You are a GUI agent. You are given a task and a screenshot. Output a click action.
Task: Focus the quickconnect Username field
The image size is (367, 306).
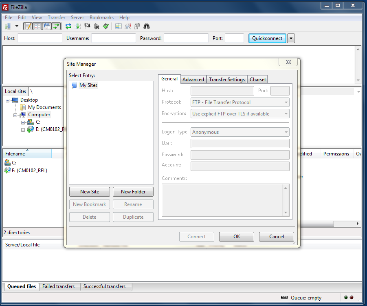pos(114,38)
